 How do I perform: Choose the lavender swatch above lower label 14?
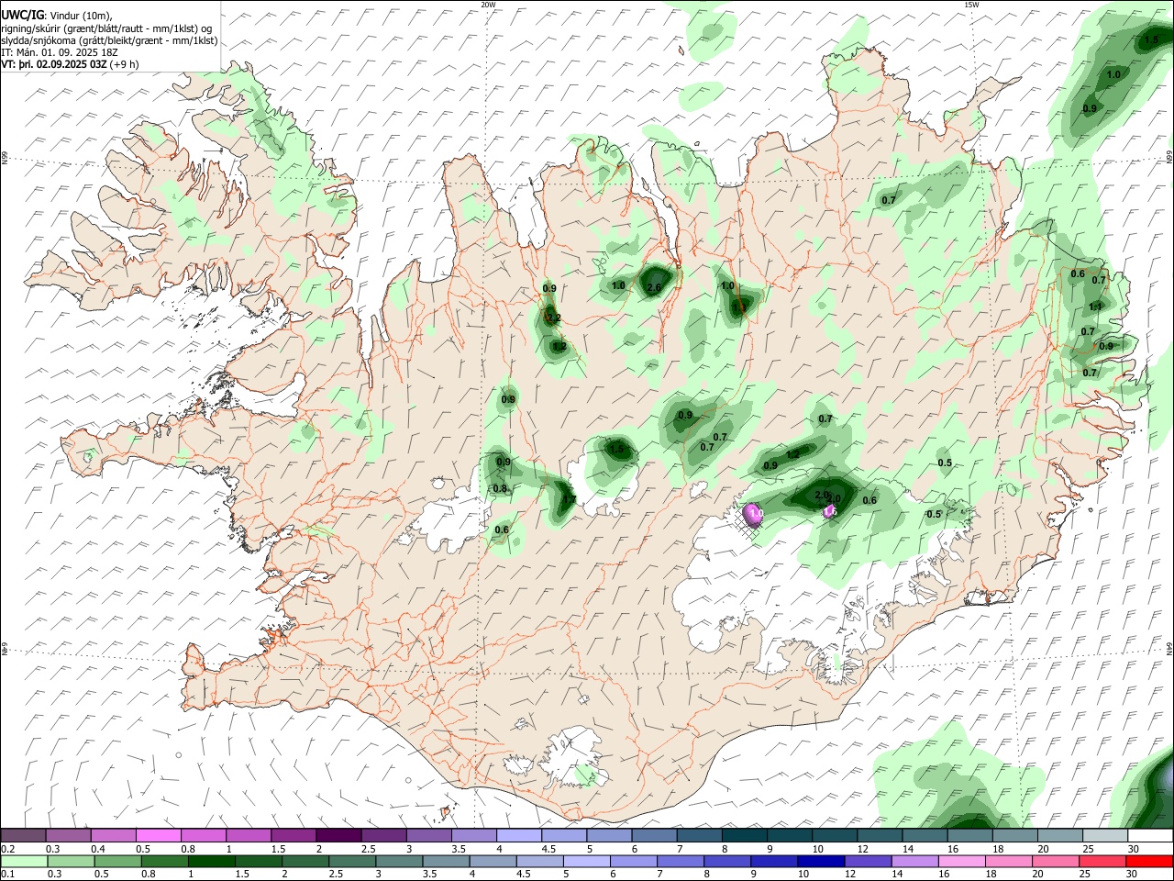(915, 862)
